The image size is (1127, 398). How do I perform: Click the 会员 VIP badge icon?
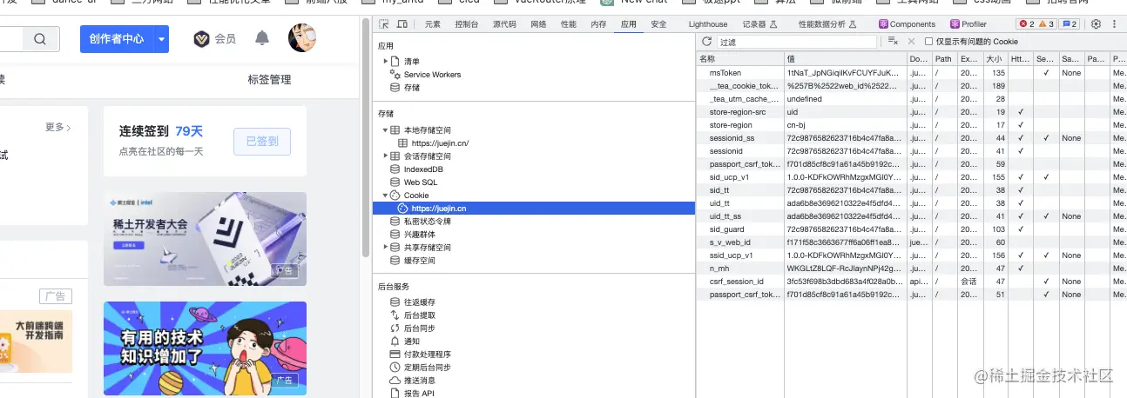click(201, 39)
